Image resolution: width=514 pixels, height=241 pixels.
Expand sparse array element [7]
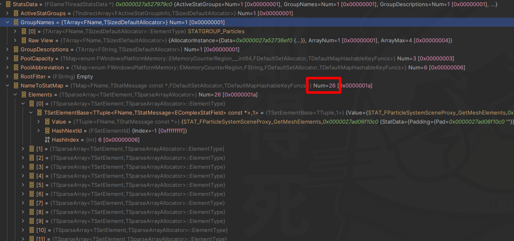point(23,203)
